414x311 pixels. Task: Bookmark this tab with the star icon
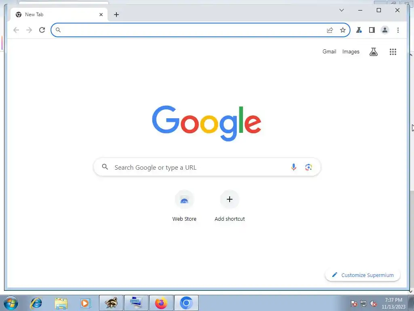[x=343, y=30]
